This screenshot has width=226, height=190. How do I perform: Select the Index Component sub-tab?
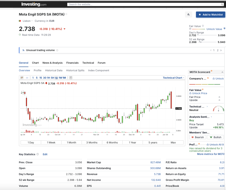[99, 71]
